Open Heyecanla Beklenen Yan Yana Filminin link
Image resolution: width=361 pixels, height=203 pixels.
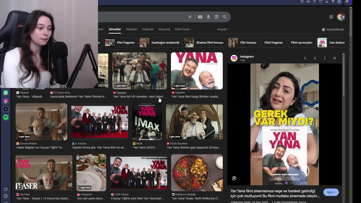click(x=79, y=97)
